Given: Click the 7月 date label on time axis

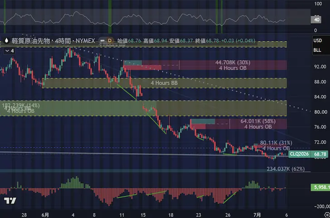Looking at the screenshot, I should click(x=257, y=215).
